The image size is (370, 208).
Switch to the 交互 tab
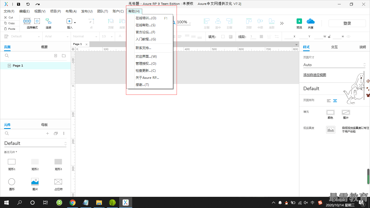pyautogui.click(x=335, y=47)
